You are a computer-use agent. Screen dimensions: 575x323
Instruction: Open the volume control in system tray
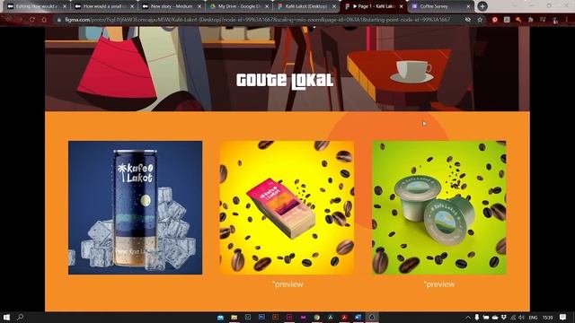tap(521, 318)
